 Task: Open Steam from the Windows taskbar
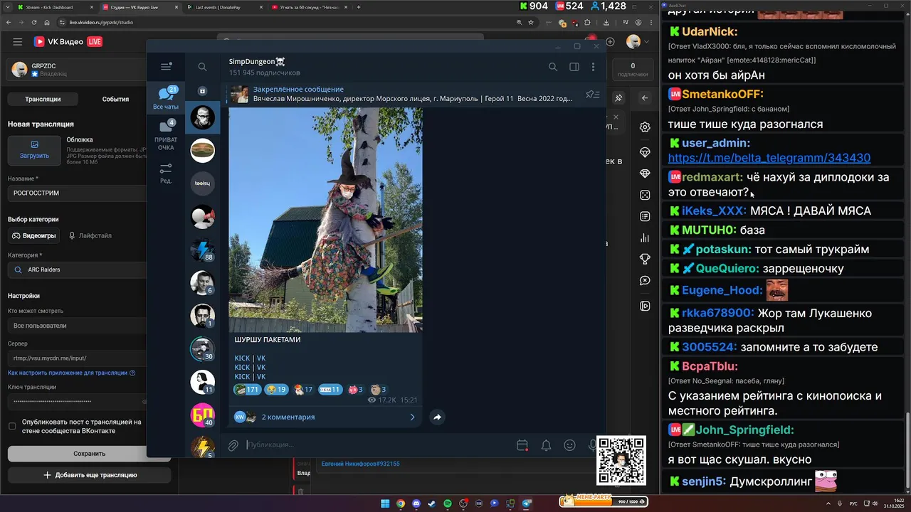(432, 503)
